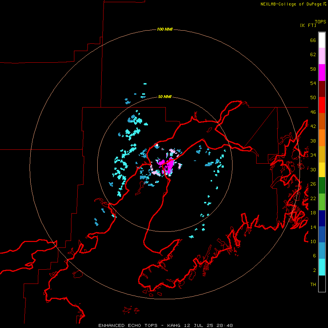
Task: Click the magenta 58 kft legend swatch
Action: pos(322,73)
